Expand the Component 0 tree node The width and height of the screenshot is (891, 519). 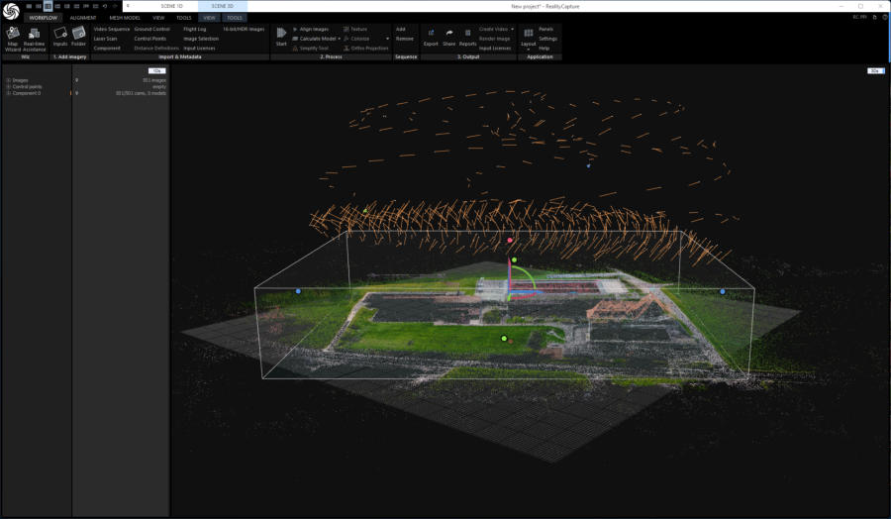tap(8, 93)
